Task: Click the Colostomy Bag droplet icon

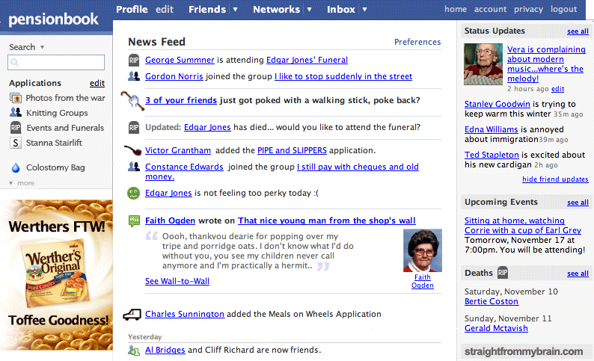Action: click(15, 167)
